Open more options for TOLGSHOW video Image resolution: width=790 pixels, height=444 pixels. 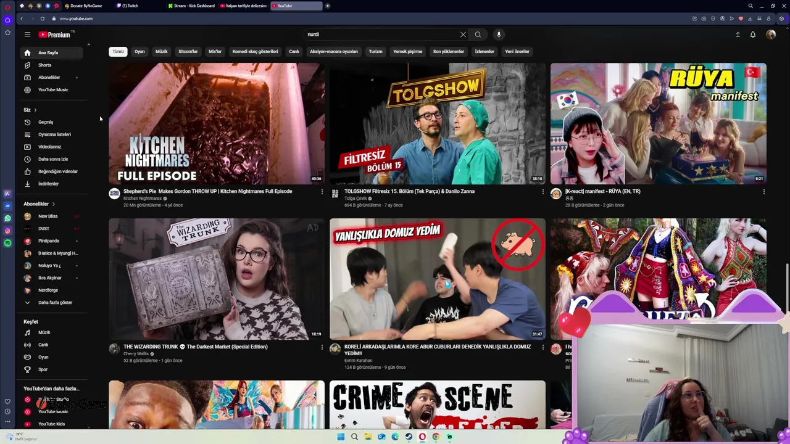pos(543,192)
